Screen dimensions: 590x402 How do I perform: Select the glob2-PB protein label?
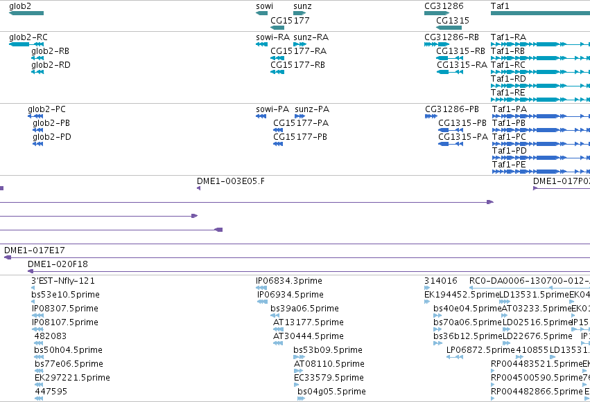(51, 123)
